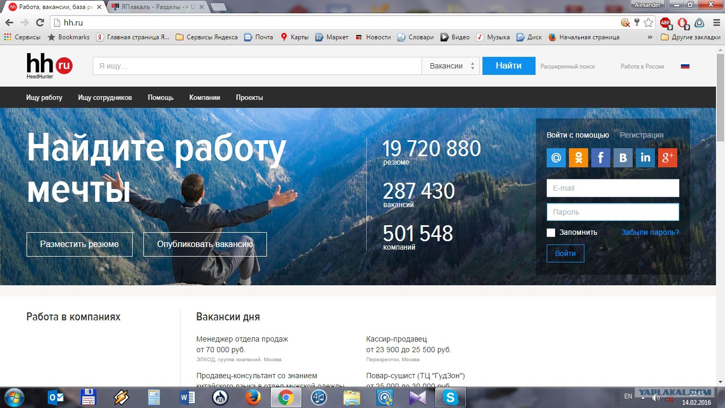The height and width of the screenshot is (408, 725).
Task: Select the Google+ login icon
Action: pos(668,158)
